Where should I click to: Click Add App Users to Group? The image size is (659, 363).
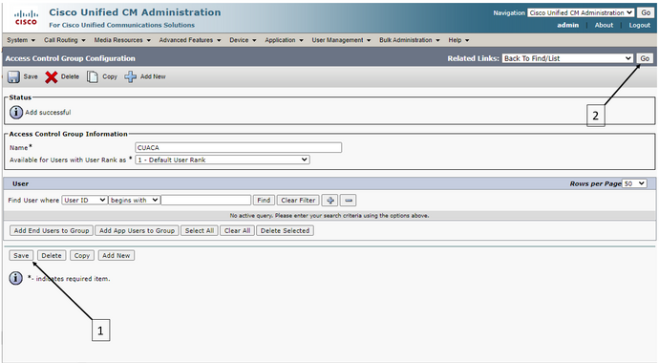(137, 230)
